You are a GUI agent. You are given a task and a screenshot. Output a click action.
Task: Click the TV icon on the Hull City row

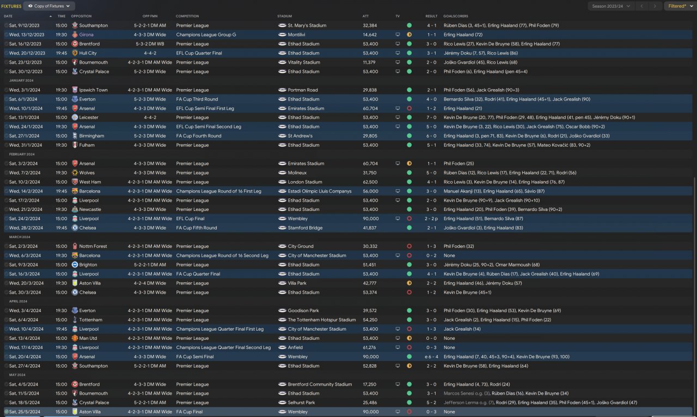[398, 53]
